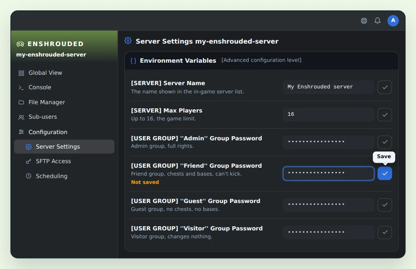Click the "Friend" Group Password label
The image size is (416, 269).
[x=196, y=166]
